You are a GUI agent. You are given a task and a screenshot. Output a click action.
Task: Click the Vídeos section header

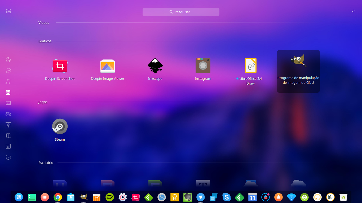point(44,23)
